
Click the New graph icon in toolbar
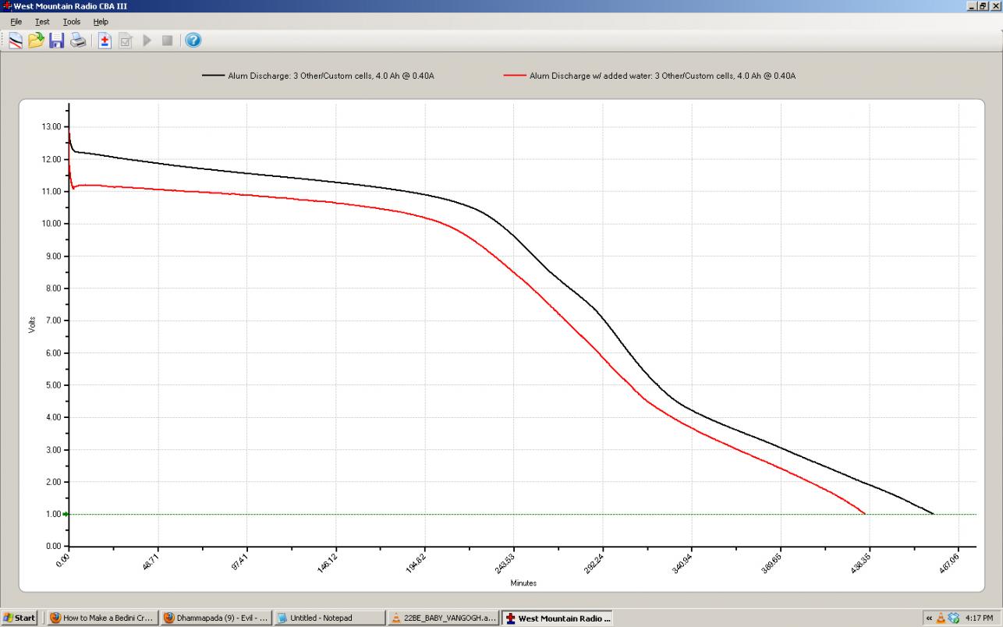(x=16, y=41)
